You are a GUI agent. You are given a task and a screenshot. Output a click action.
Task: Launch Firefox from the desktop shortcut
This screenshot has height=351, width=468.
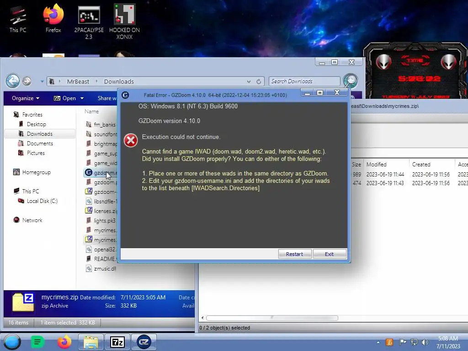coord(53,18)
